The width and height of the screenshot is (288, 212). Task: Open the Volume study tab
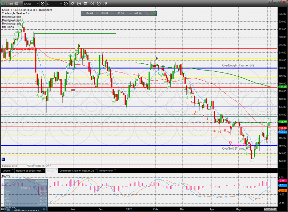pos(7,170)
